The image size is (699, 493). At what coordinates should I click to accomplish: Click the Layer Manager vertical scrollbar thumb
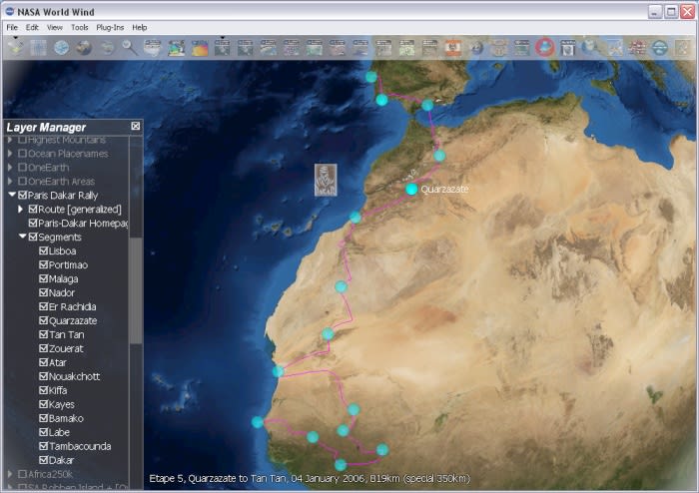[x=136, y=290]
